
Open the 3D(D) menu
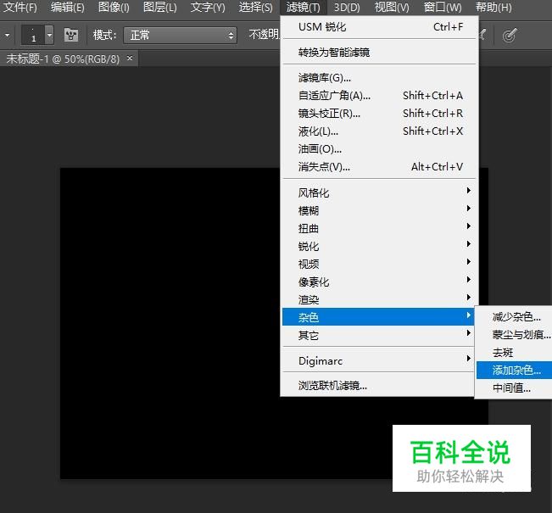tap(347, 7)
